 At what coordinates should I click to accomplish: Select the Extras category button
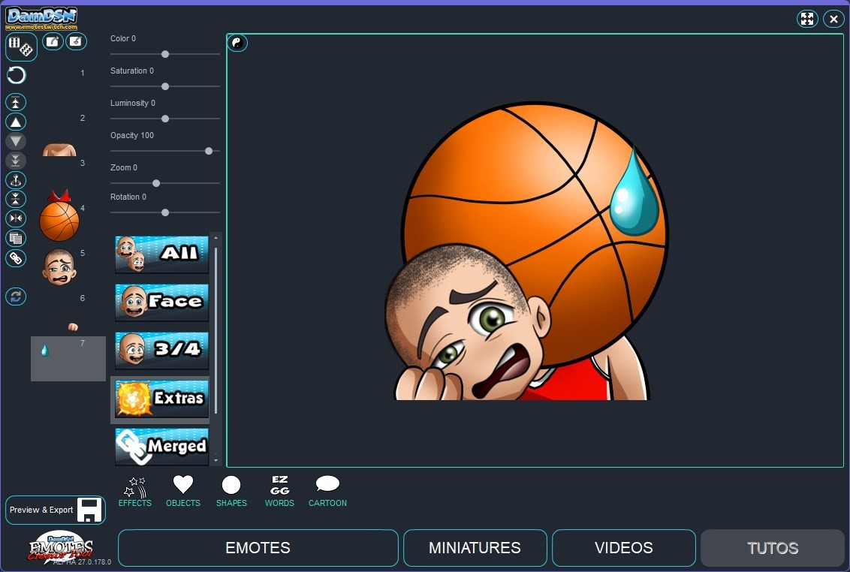click(x=161, y=399)
